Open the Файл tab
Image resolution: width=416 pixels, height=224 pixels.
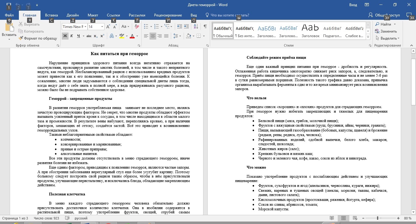[x=9, y=15]
